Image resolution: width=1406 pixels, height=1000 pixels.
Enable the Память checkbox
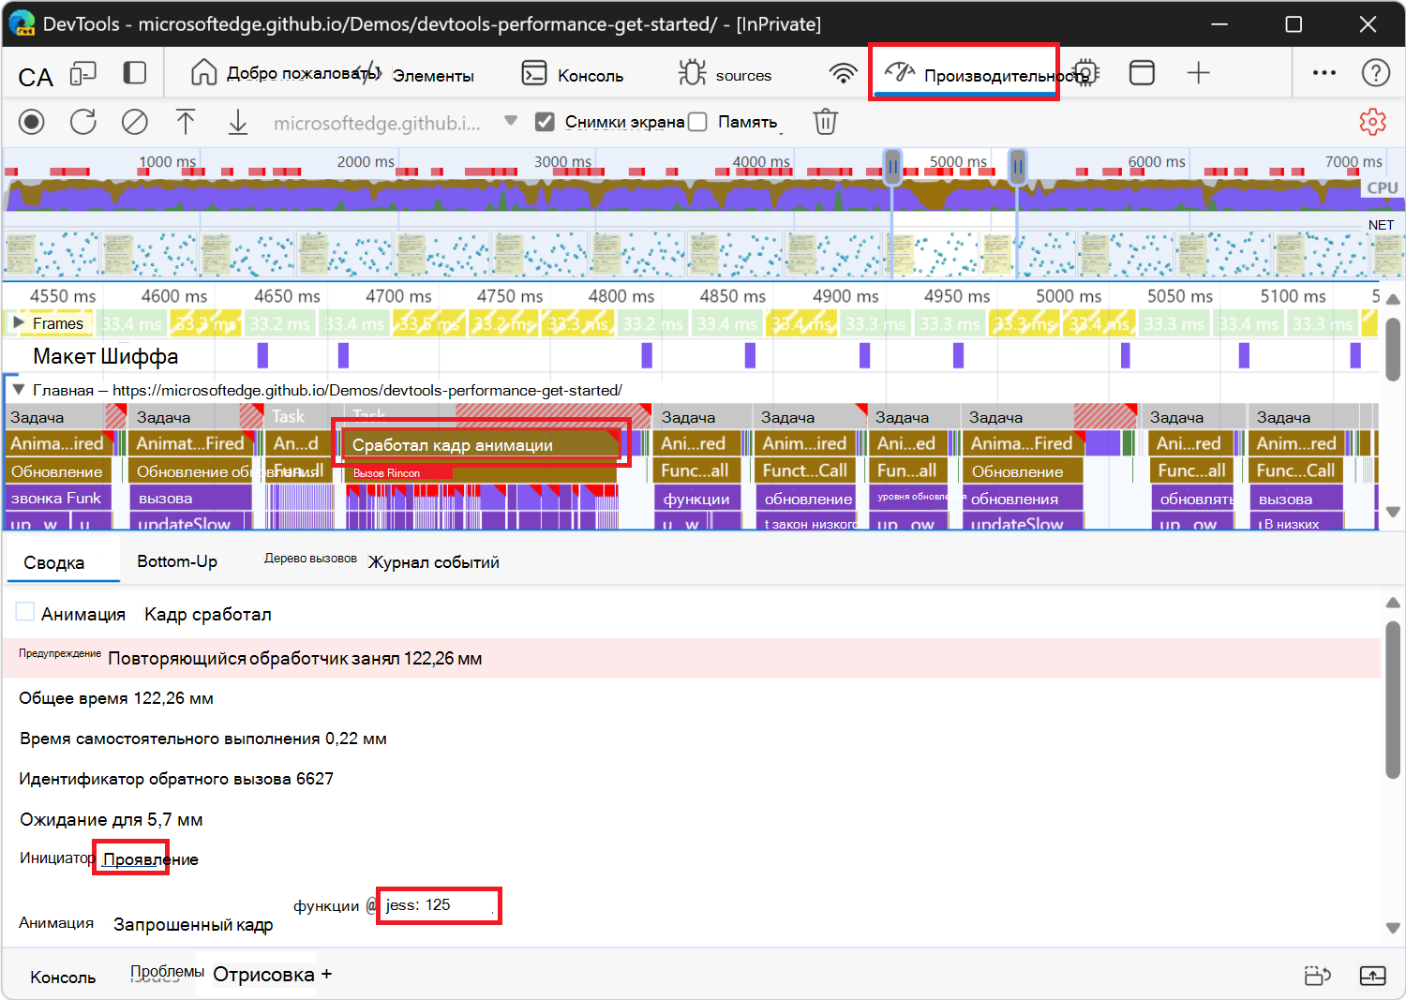pyautogui.click(x=697, y=122)
